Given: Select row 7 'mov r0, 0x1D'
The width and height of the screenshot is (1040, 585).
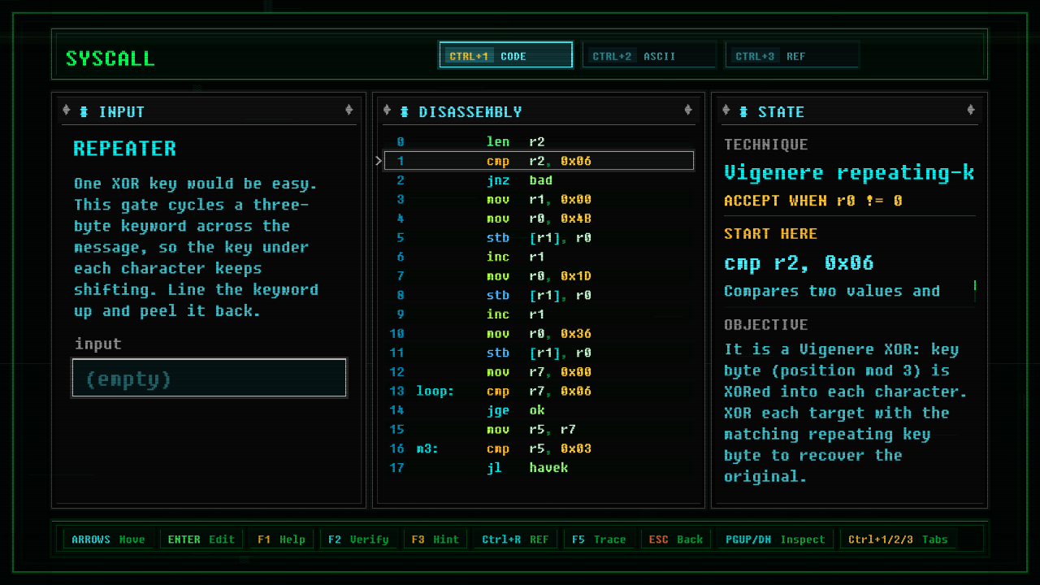Looking at the screenshot, I should pyautogui.click(x=539, y=276).
